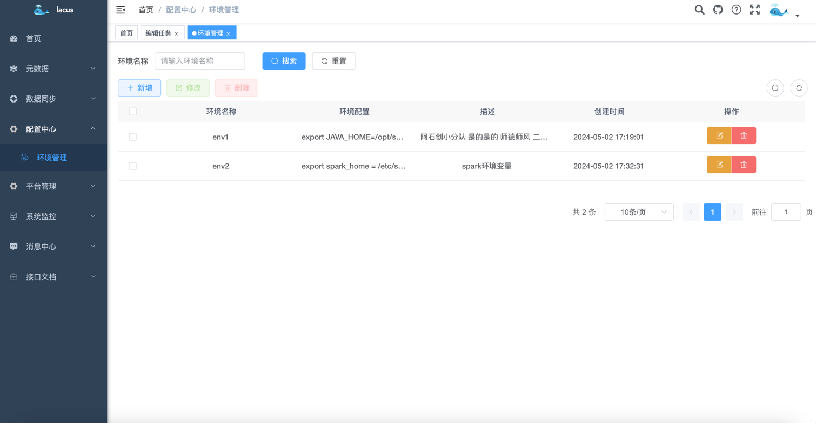Select the checkbox for env2 row
This screenshot has height=423, width=816.
(132, 166)
